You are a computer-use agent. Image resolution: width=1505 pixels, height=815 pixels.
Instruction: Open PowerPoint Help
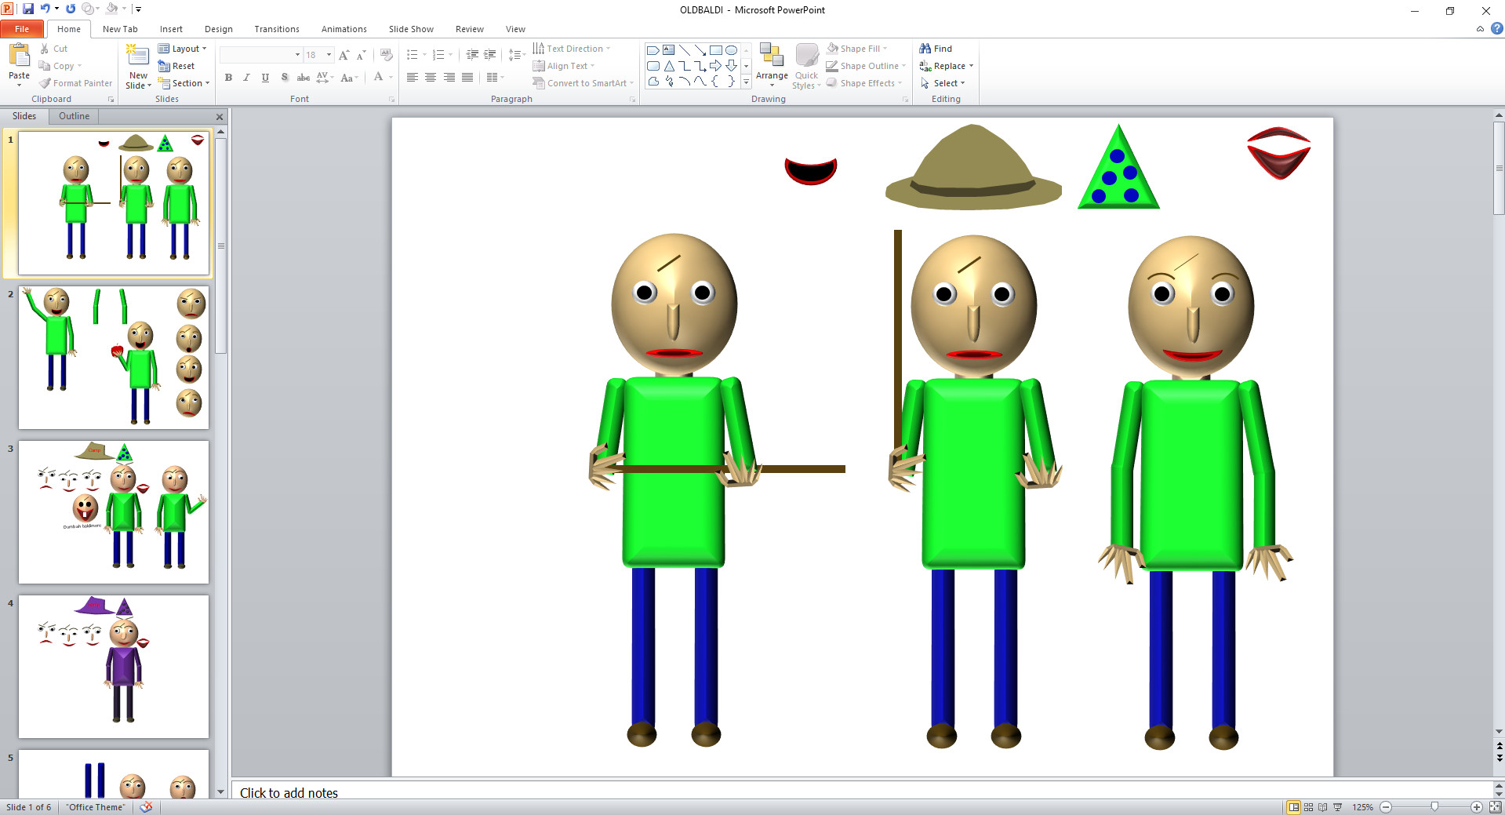(x=1497, y=29)
